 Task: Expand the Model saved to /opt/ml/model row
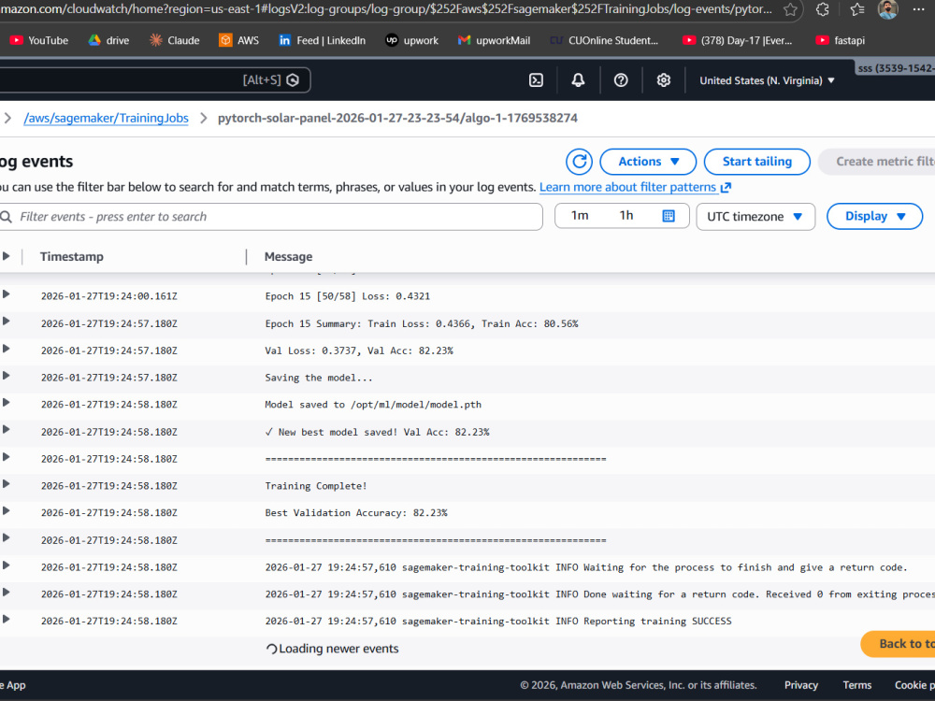[6, 403]
